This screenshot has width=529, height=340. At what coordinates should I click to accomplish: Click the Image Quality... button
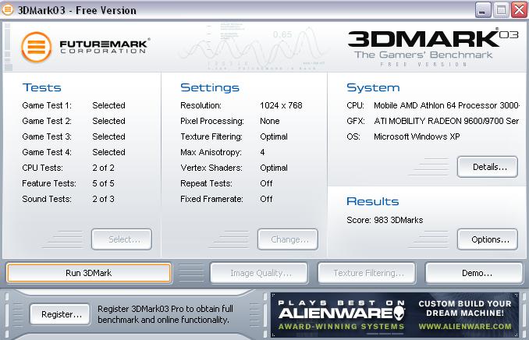259,273
